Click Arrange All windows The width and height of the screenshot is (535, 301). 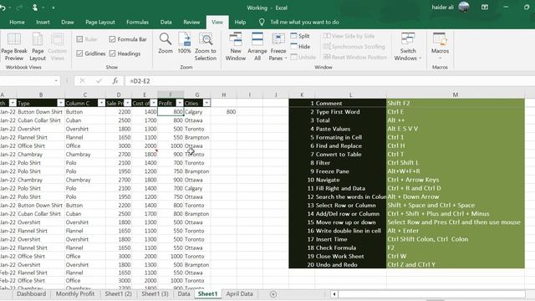point(257,47)
